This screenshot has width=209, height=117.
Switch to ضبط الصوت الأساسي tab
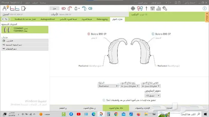68,19
